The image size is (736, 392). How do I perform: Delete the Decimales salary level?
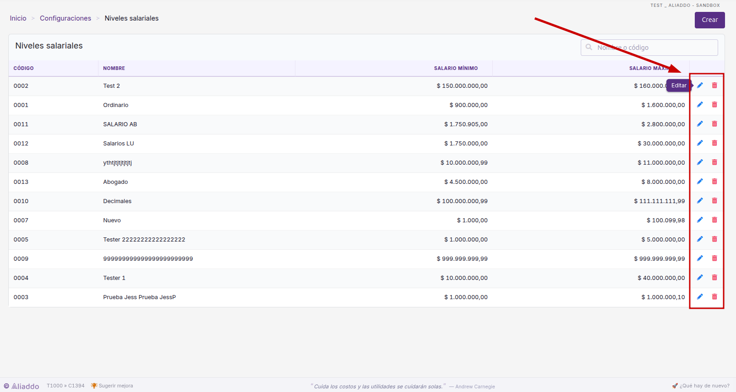pos(714,201)
